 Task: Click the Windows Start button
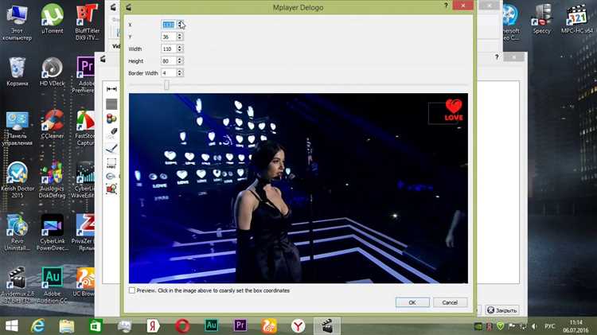(x=11, y=325)
